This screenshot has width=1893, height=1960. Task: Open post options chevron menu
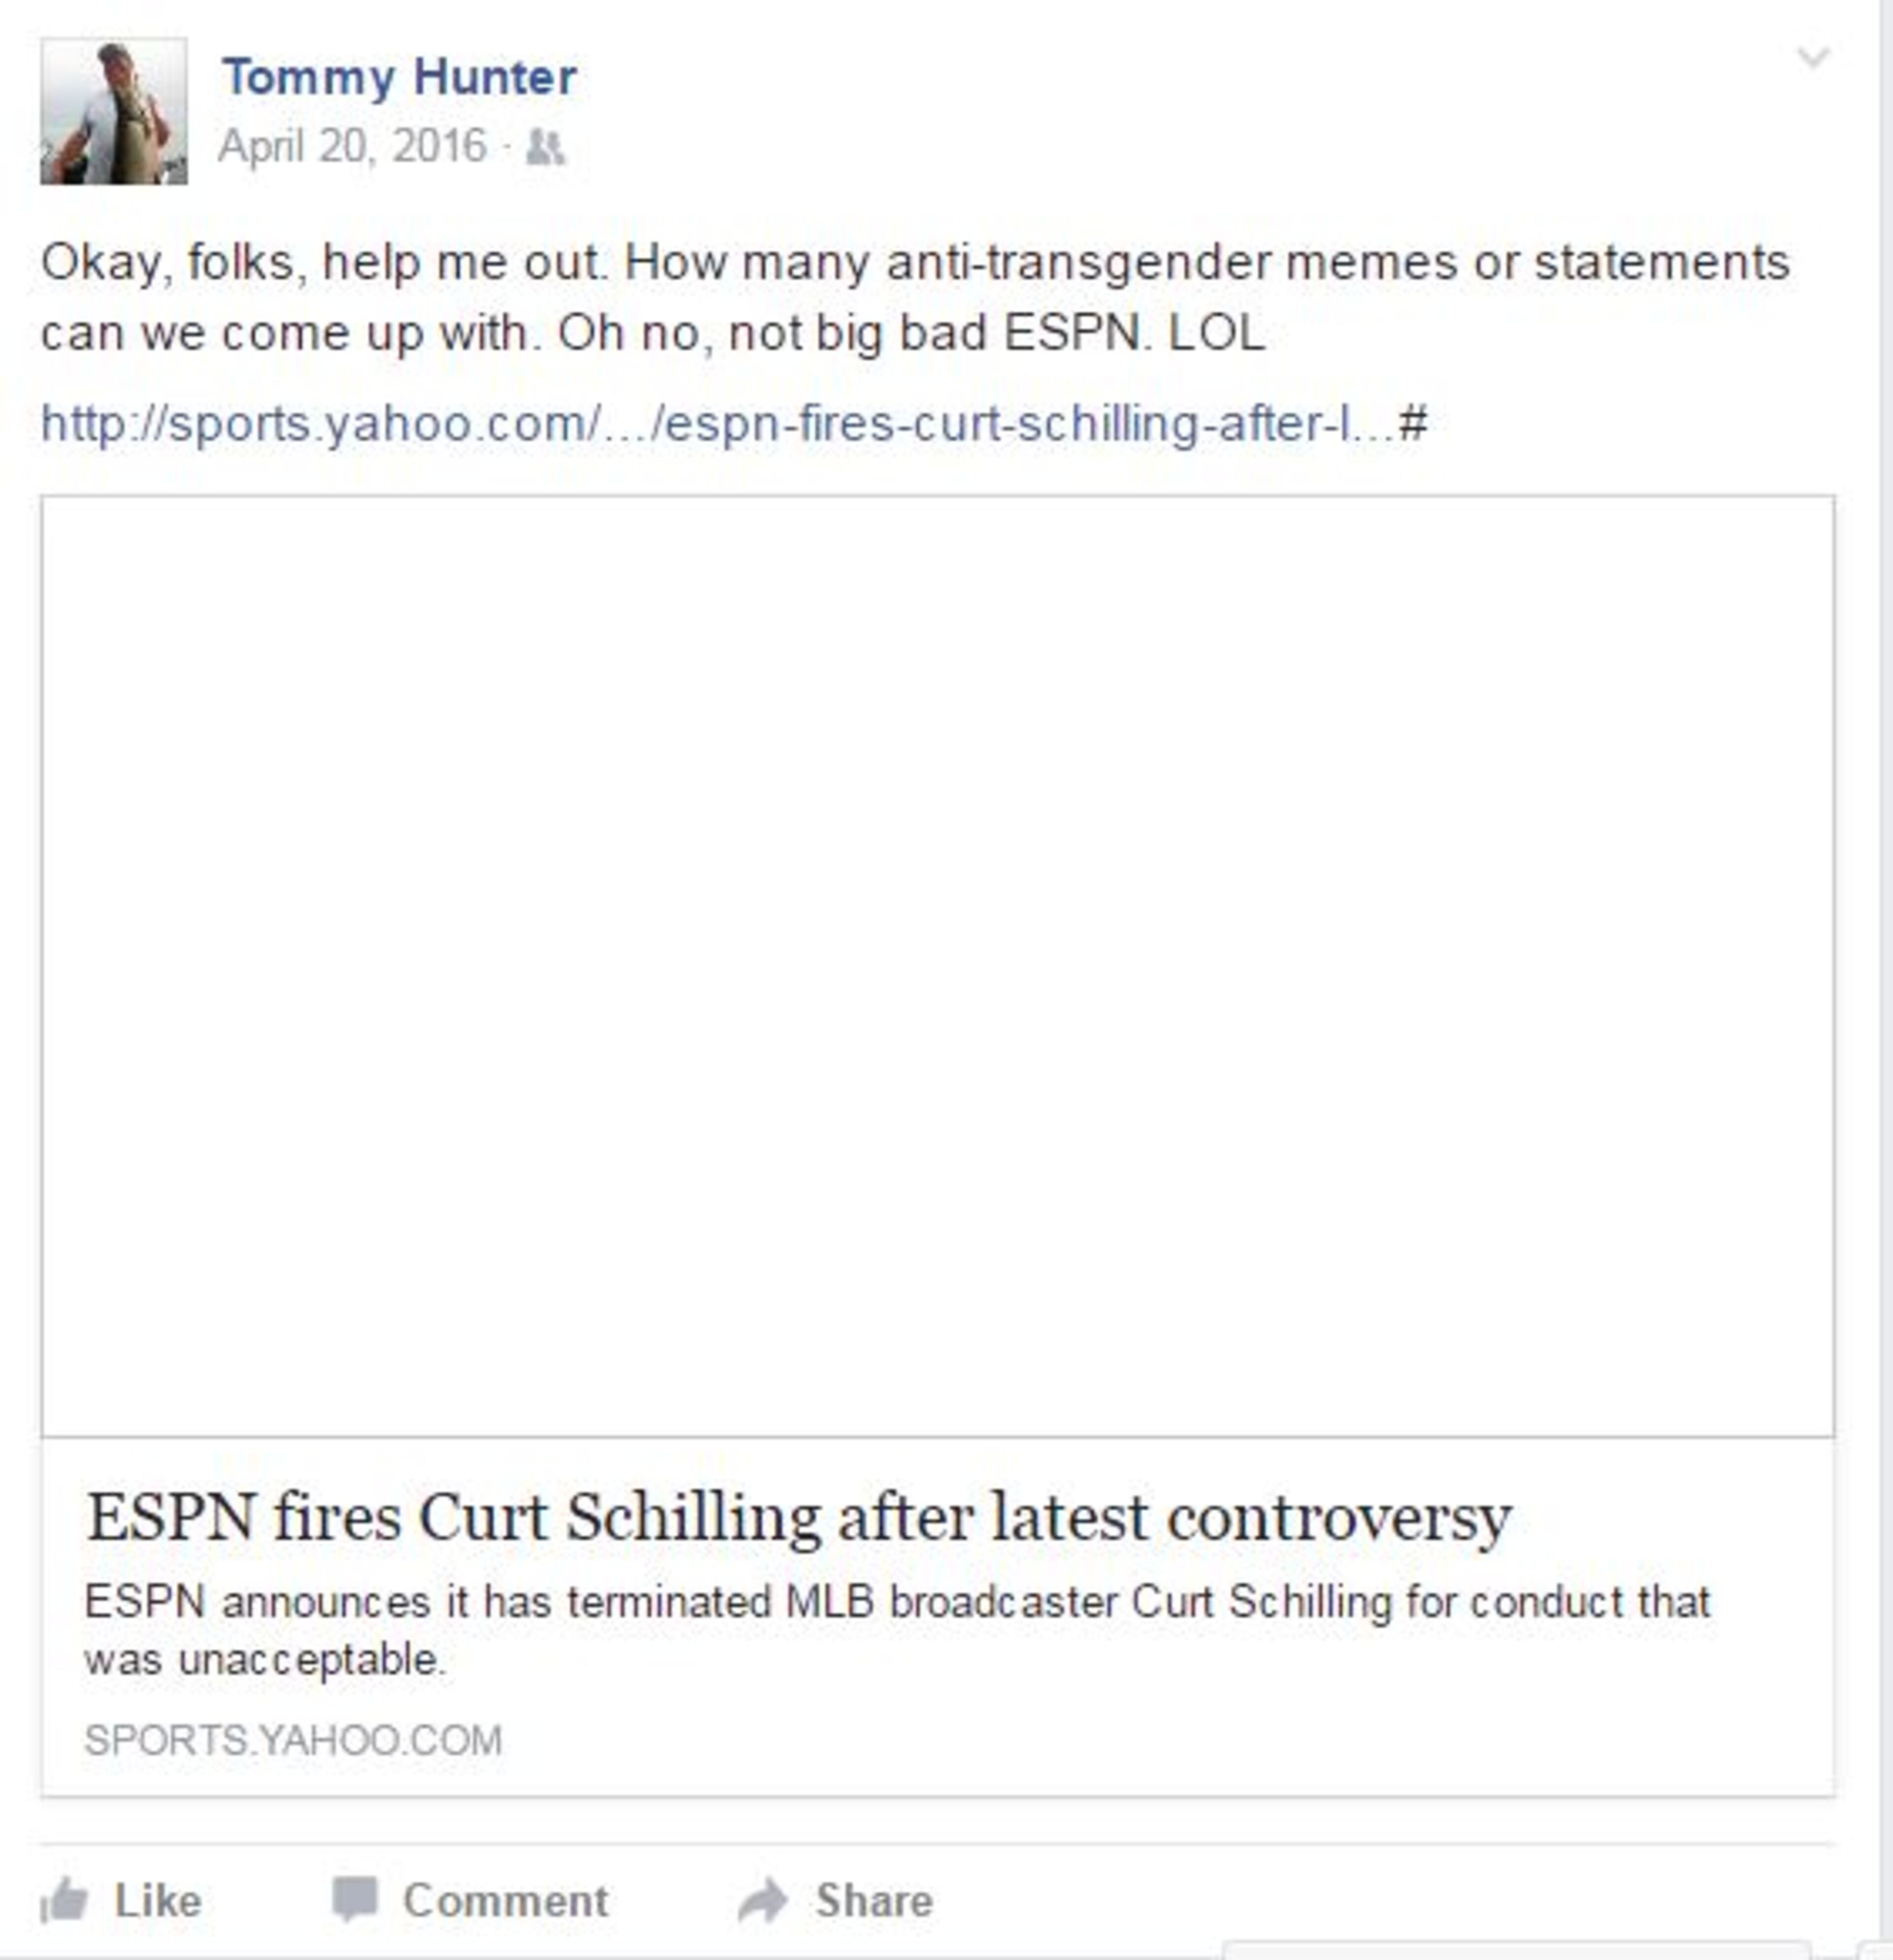(1813, 56)
